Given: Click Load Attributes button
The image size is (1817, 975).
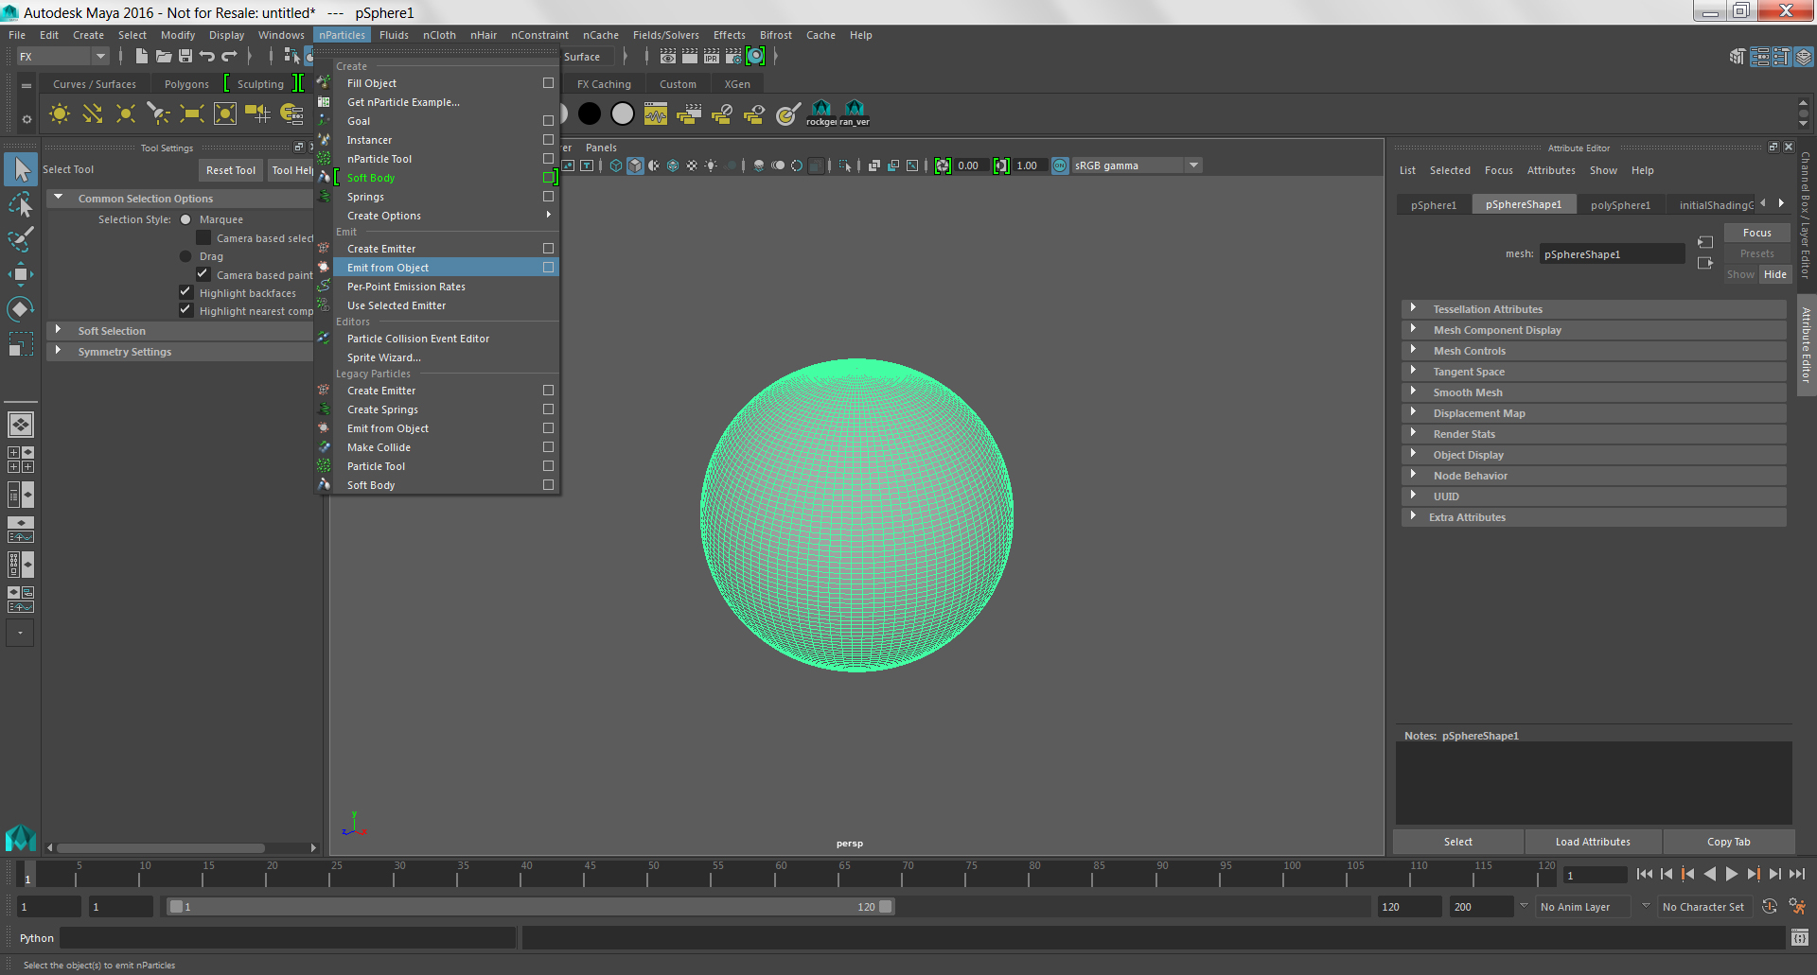Looking at the screenshot, I should coord(1593,842).
